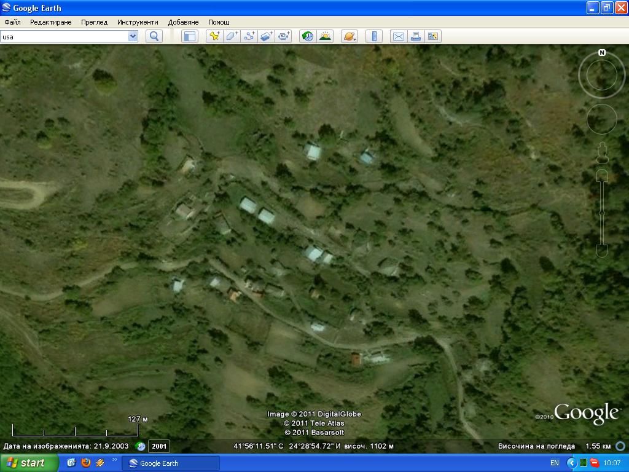Select the ruler tool
Screen dimensions: 629x472
click(x=374, y=36)
